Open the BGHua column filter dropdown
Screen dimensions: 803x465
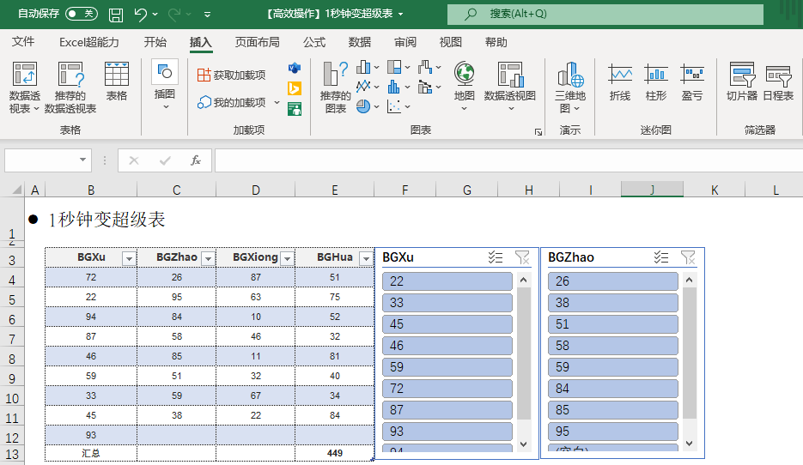(366, 259)
